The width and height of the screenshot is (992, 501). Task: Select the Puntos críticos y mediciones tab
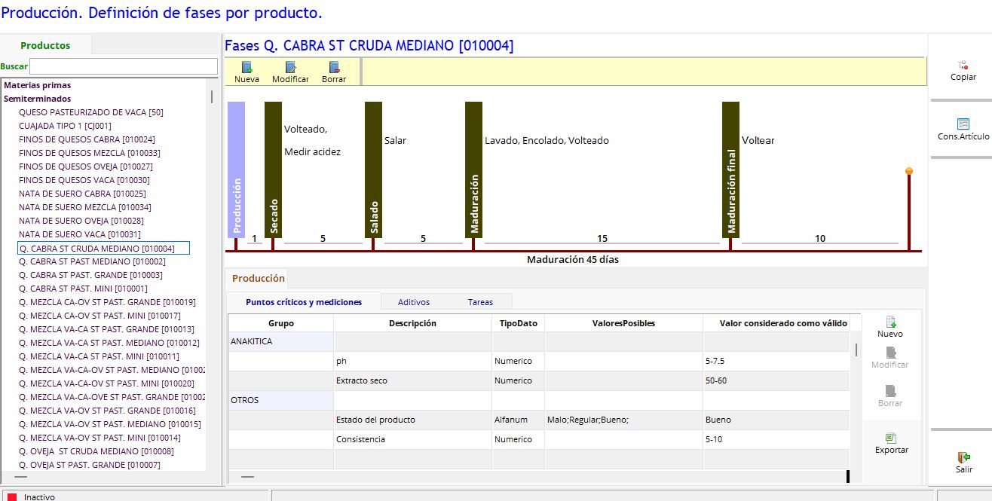[303, 302]
